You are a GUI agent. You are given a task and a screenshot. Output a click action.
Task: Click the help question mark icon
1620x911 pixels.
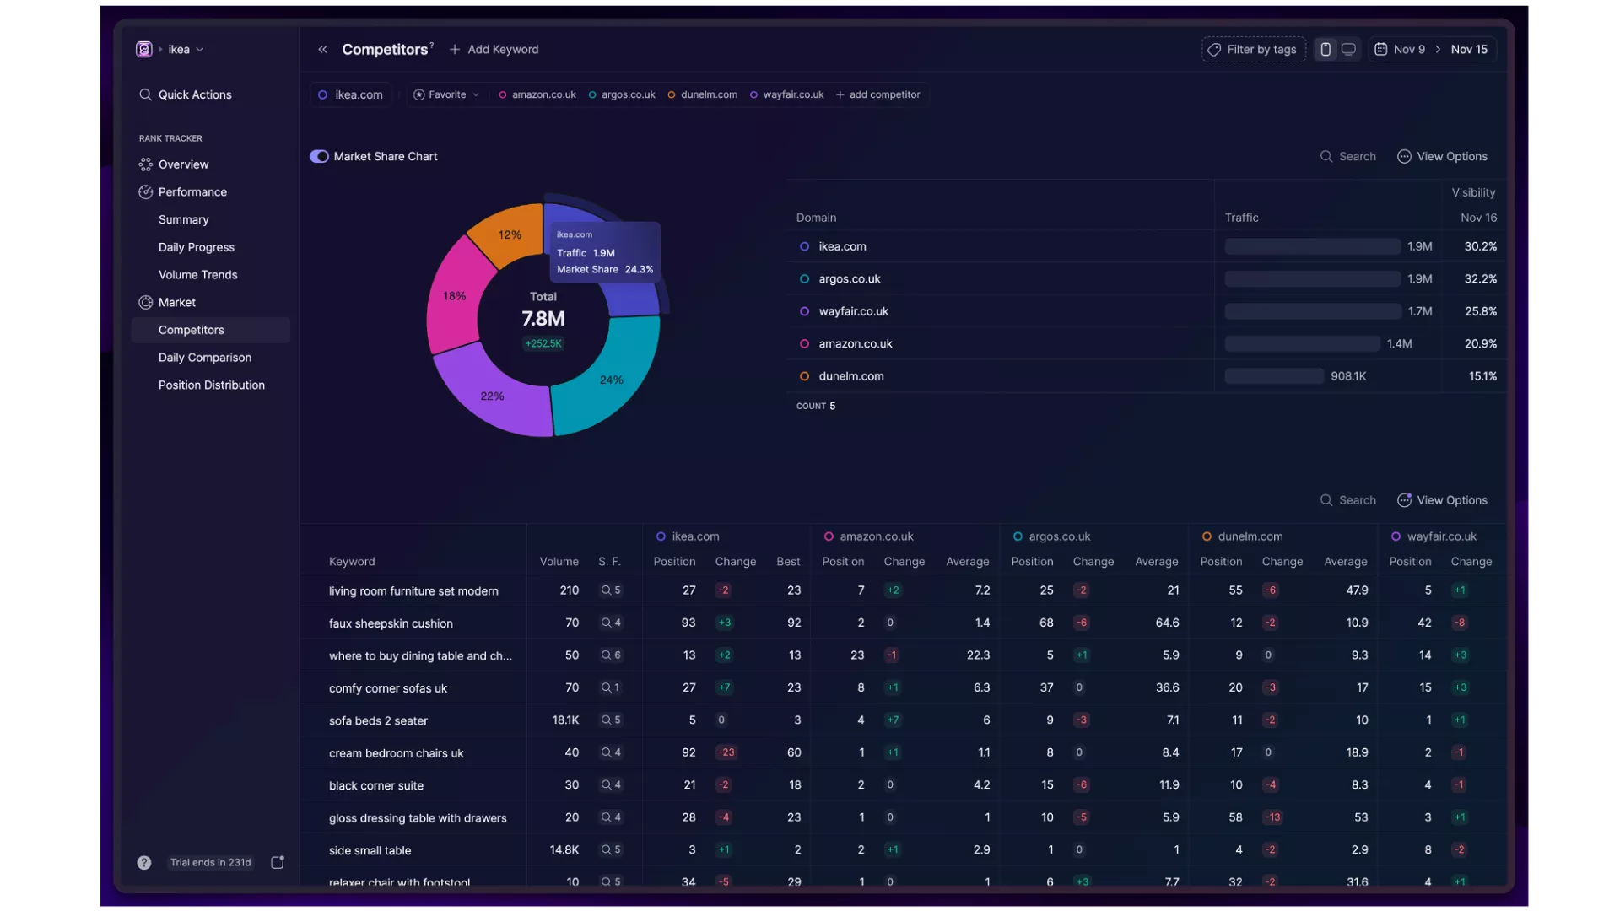[x=144, y=862]
